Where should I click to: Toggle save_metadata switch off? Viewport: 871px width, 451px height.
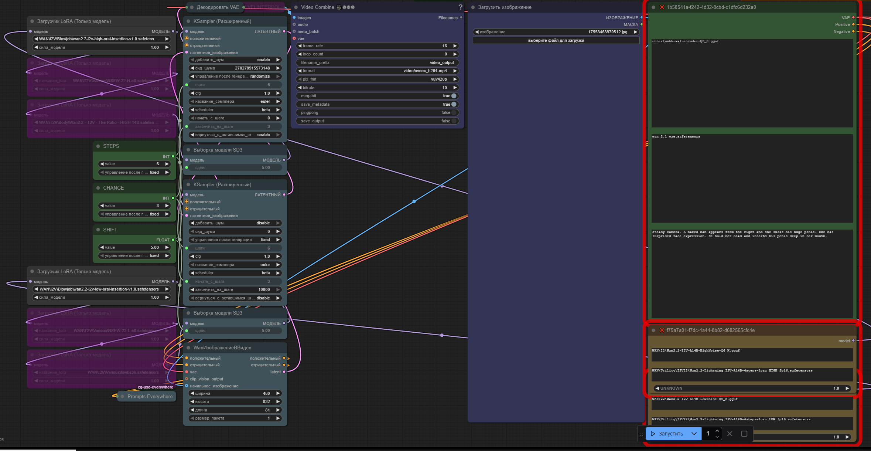pyautogui.click(x=454, y=104)
